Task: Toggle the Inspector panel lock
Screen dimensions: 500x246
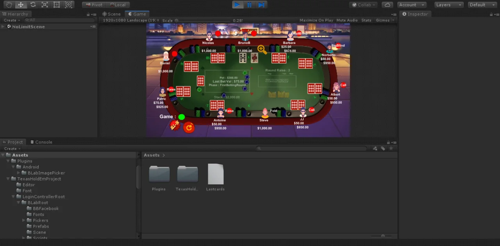Action: (x=491, y=14)
